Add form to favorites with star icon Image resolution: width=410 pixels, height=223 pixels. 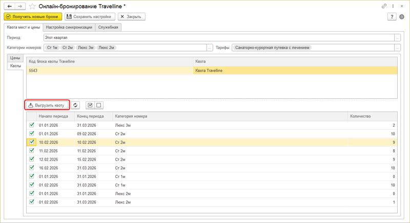(x=32, y=6)
